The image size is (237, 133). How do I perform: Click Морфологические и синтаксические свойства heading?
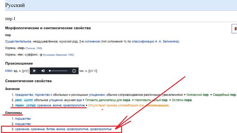(48, 28)
